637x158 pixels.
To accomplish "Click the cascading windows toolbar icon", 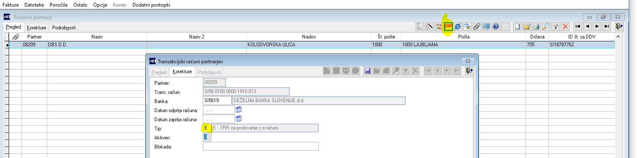I will tap(467, 26).
